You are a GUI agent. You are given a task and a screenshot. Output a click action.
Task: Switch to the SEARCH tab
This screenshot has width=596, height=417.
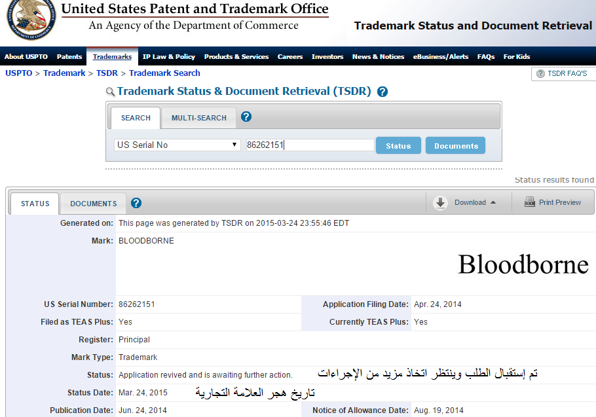click(x=136, y=118)
